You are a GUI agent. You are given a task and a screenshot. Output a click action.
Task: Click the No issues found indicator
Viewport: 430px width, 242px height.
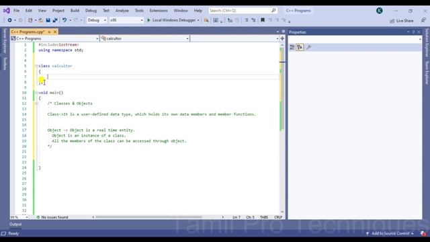pyautogui.click(x=52, y=217)
